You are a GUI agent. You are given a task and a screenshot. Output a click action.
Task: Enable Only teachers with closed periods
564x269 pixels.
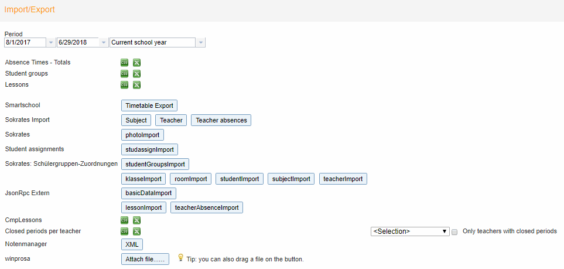pos(454,232)
